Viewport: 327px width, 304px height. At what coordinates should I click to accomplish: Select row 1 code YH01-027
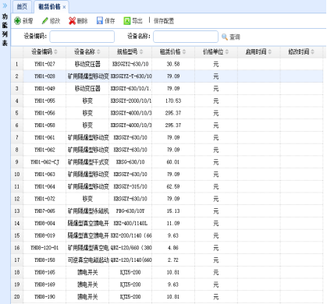click(x=44, y=64)
